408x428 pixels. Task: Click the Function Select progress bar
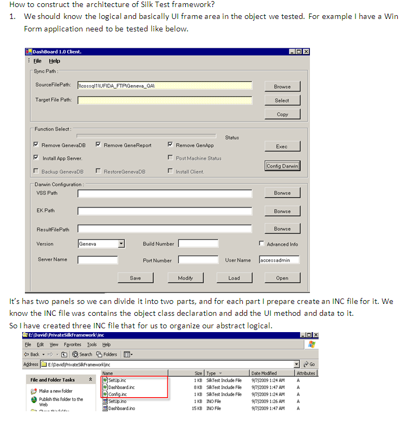pos(146,135)
